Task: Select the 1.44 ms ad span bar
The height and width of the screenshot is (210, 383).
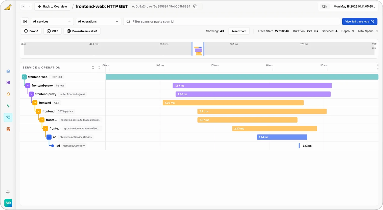Action: (282, 137)
